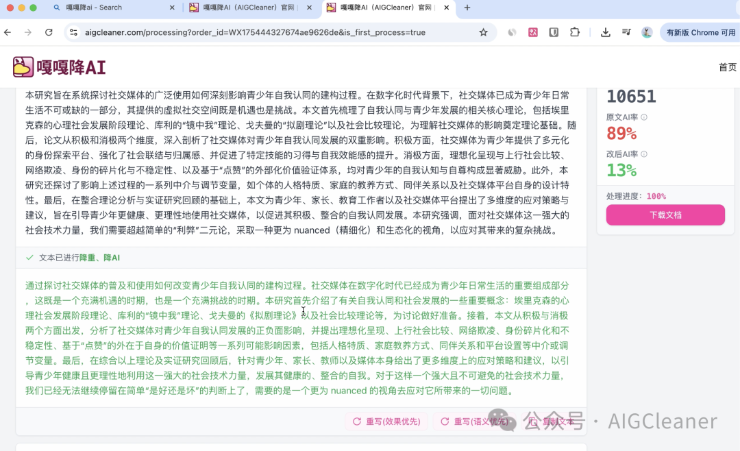Click the site information icon in address bar
This screenshot has width=740, height=451.
pos(73,32)
